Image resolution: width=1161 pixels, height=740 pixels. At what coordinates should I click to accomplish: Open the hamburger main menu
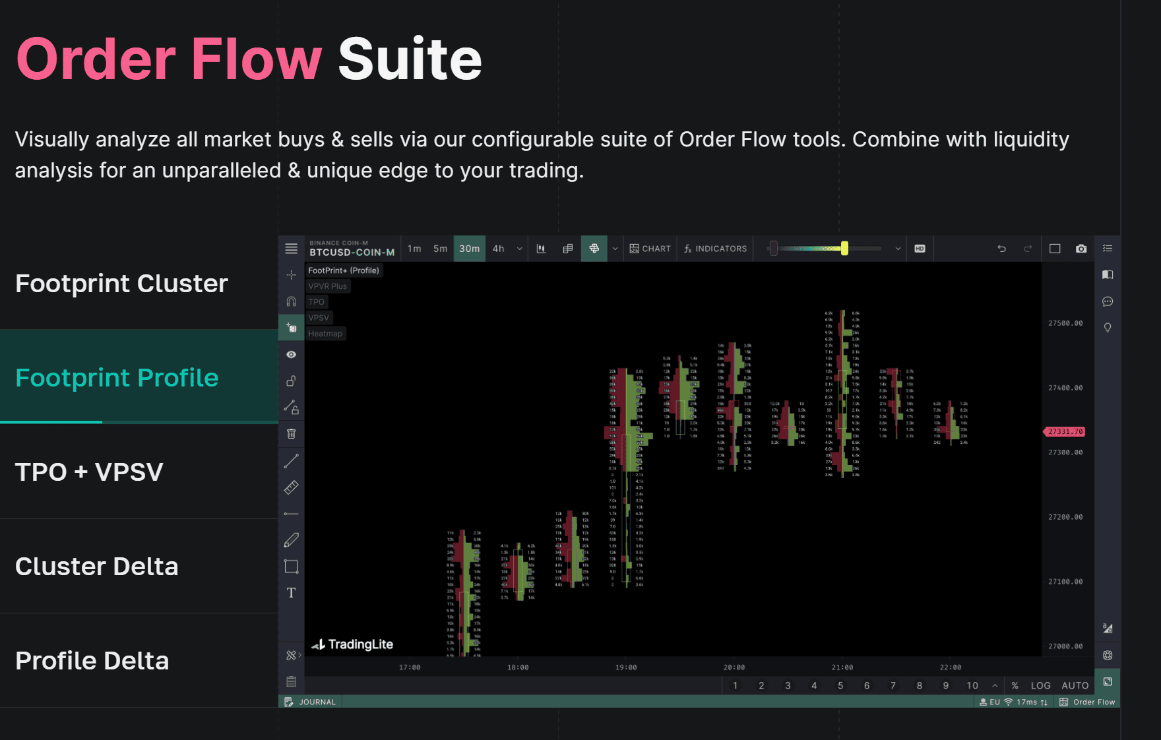291,249
